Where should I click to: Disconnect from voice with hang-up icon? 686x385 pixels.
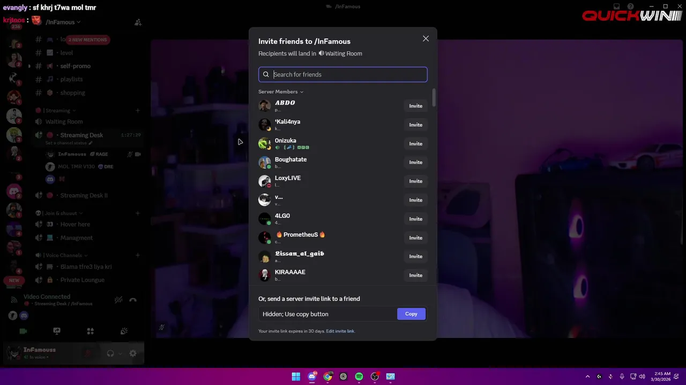pyautogui.click(x=133, y=300)
